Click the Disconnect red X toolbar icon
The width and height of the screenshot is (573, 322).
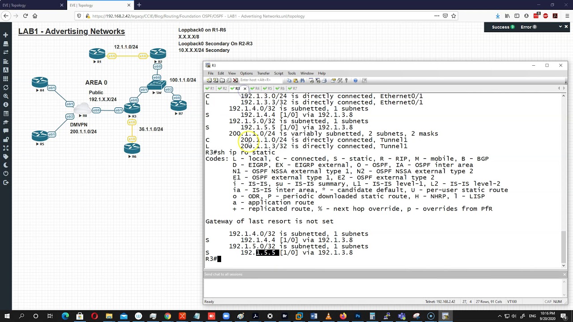235,80
